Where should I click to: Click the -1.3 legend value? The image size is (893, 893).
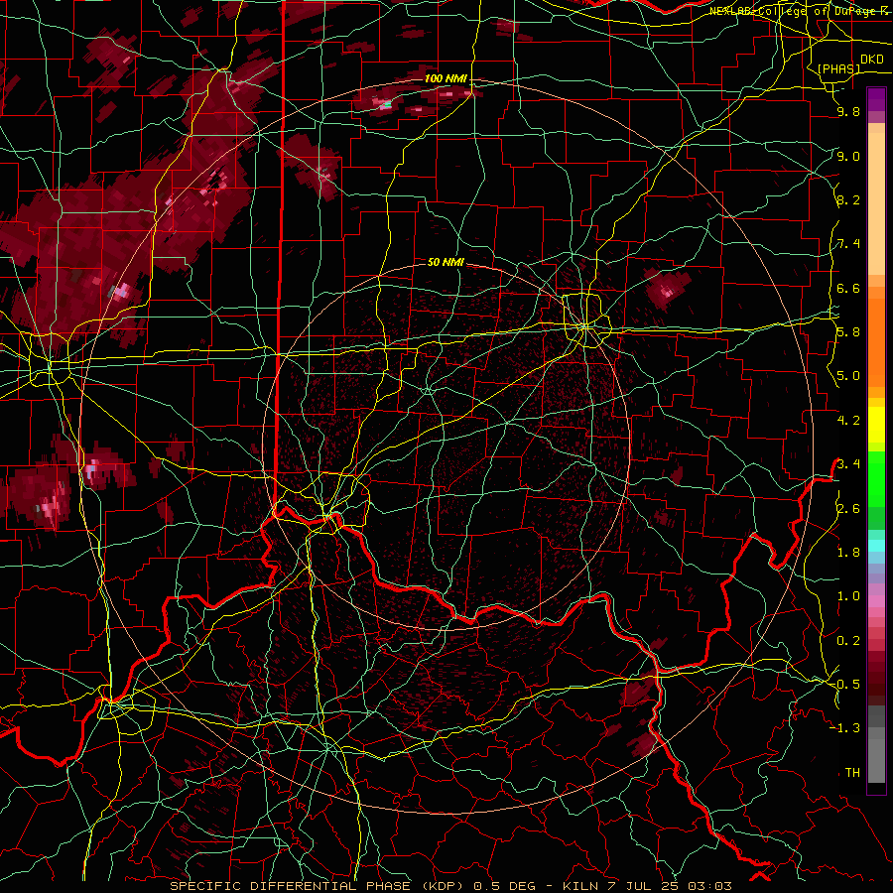click(x=845, y=728)
